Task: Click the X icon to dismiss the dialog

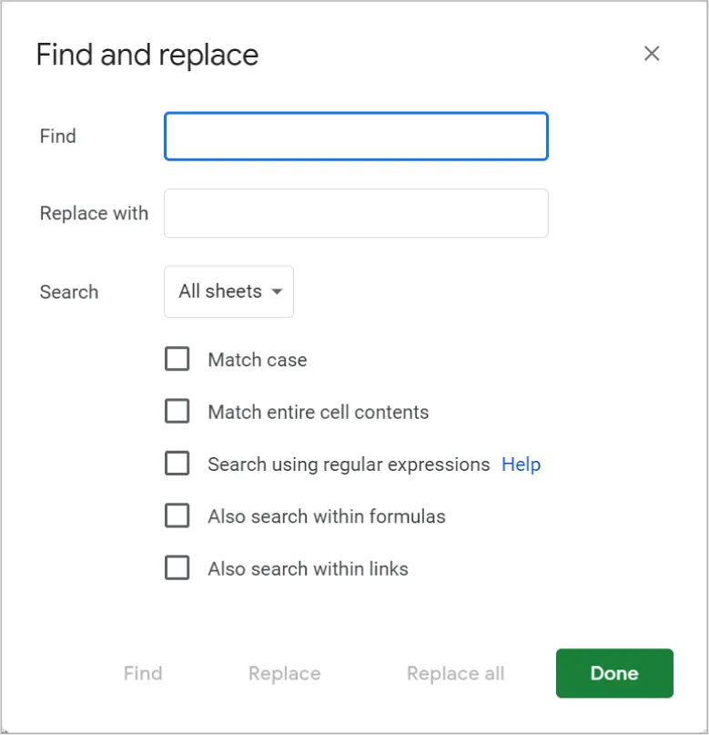Action: [x=652, y=54]
